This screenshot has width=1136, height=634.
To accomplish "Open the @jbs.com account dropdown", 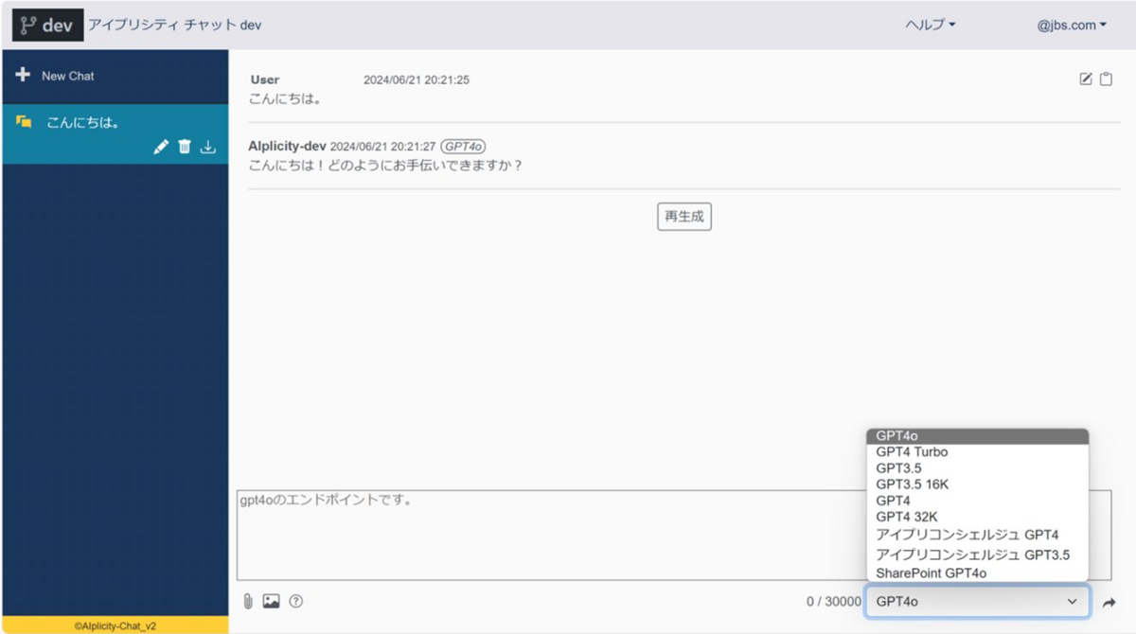I will (x=1072, y=26).
